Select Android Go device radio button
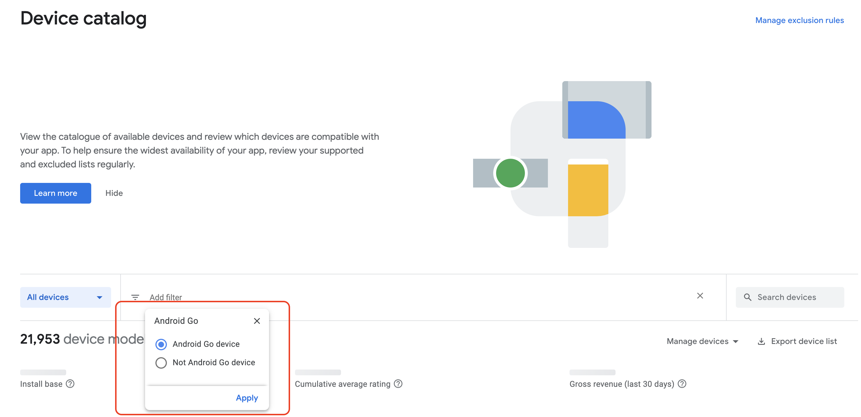 161,344
